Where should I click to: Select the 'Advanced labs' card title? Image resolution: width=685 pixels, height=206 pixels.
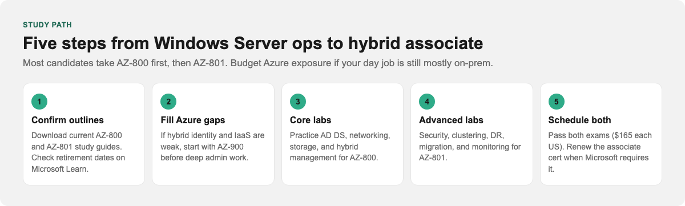point(451,120)
